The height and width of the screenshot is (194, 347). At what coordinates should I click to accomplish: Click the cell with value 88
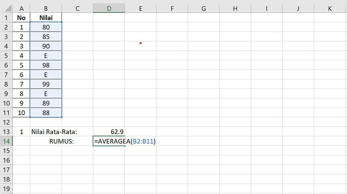click(x=46, y=113)
